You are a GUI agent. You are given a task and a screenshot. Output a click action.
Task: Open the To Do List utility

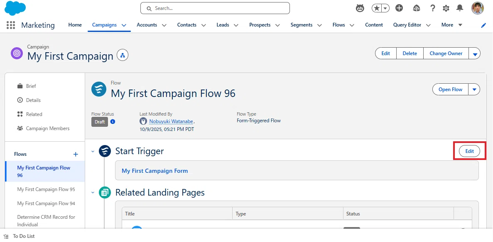20,236
